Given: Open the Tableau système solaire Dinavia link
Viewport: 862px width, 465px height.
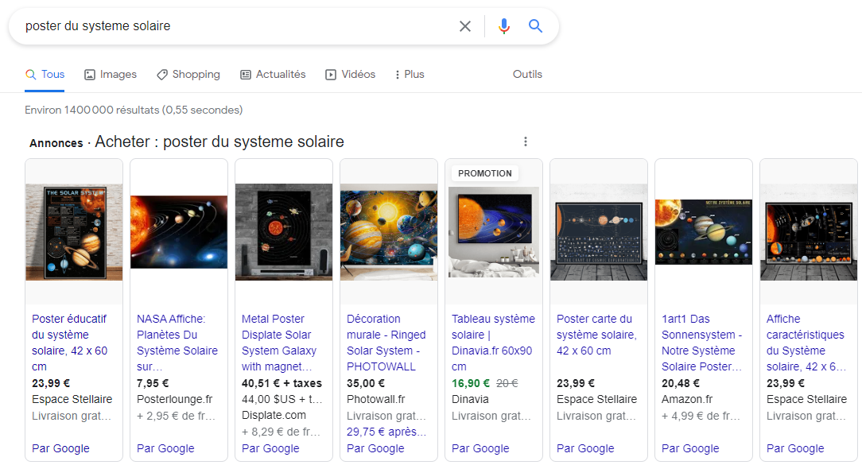Looking at the screenshot, I should [493, 342].
